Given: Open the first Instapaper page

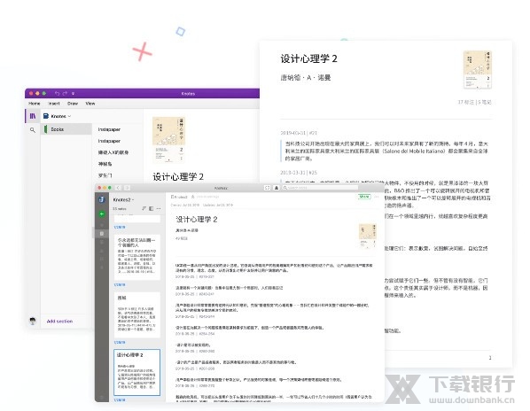Looking at the screenshot, I should click(109, 129).
